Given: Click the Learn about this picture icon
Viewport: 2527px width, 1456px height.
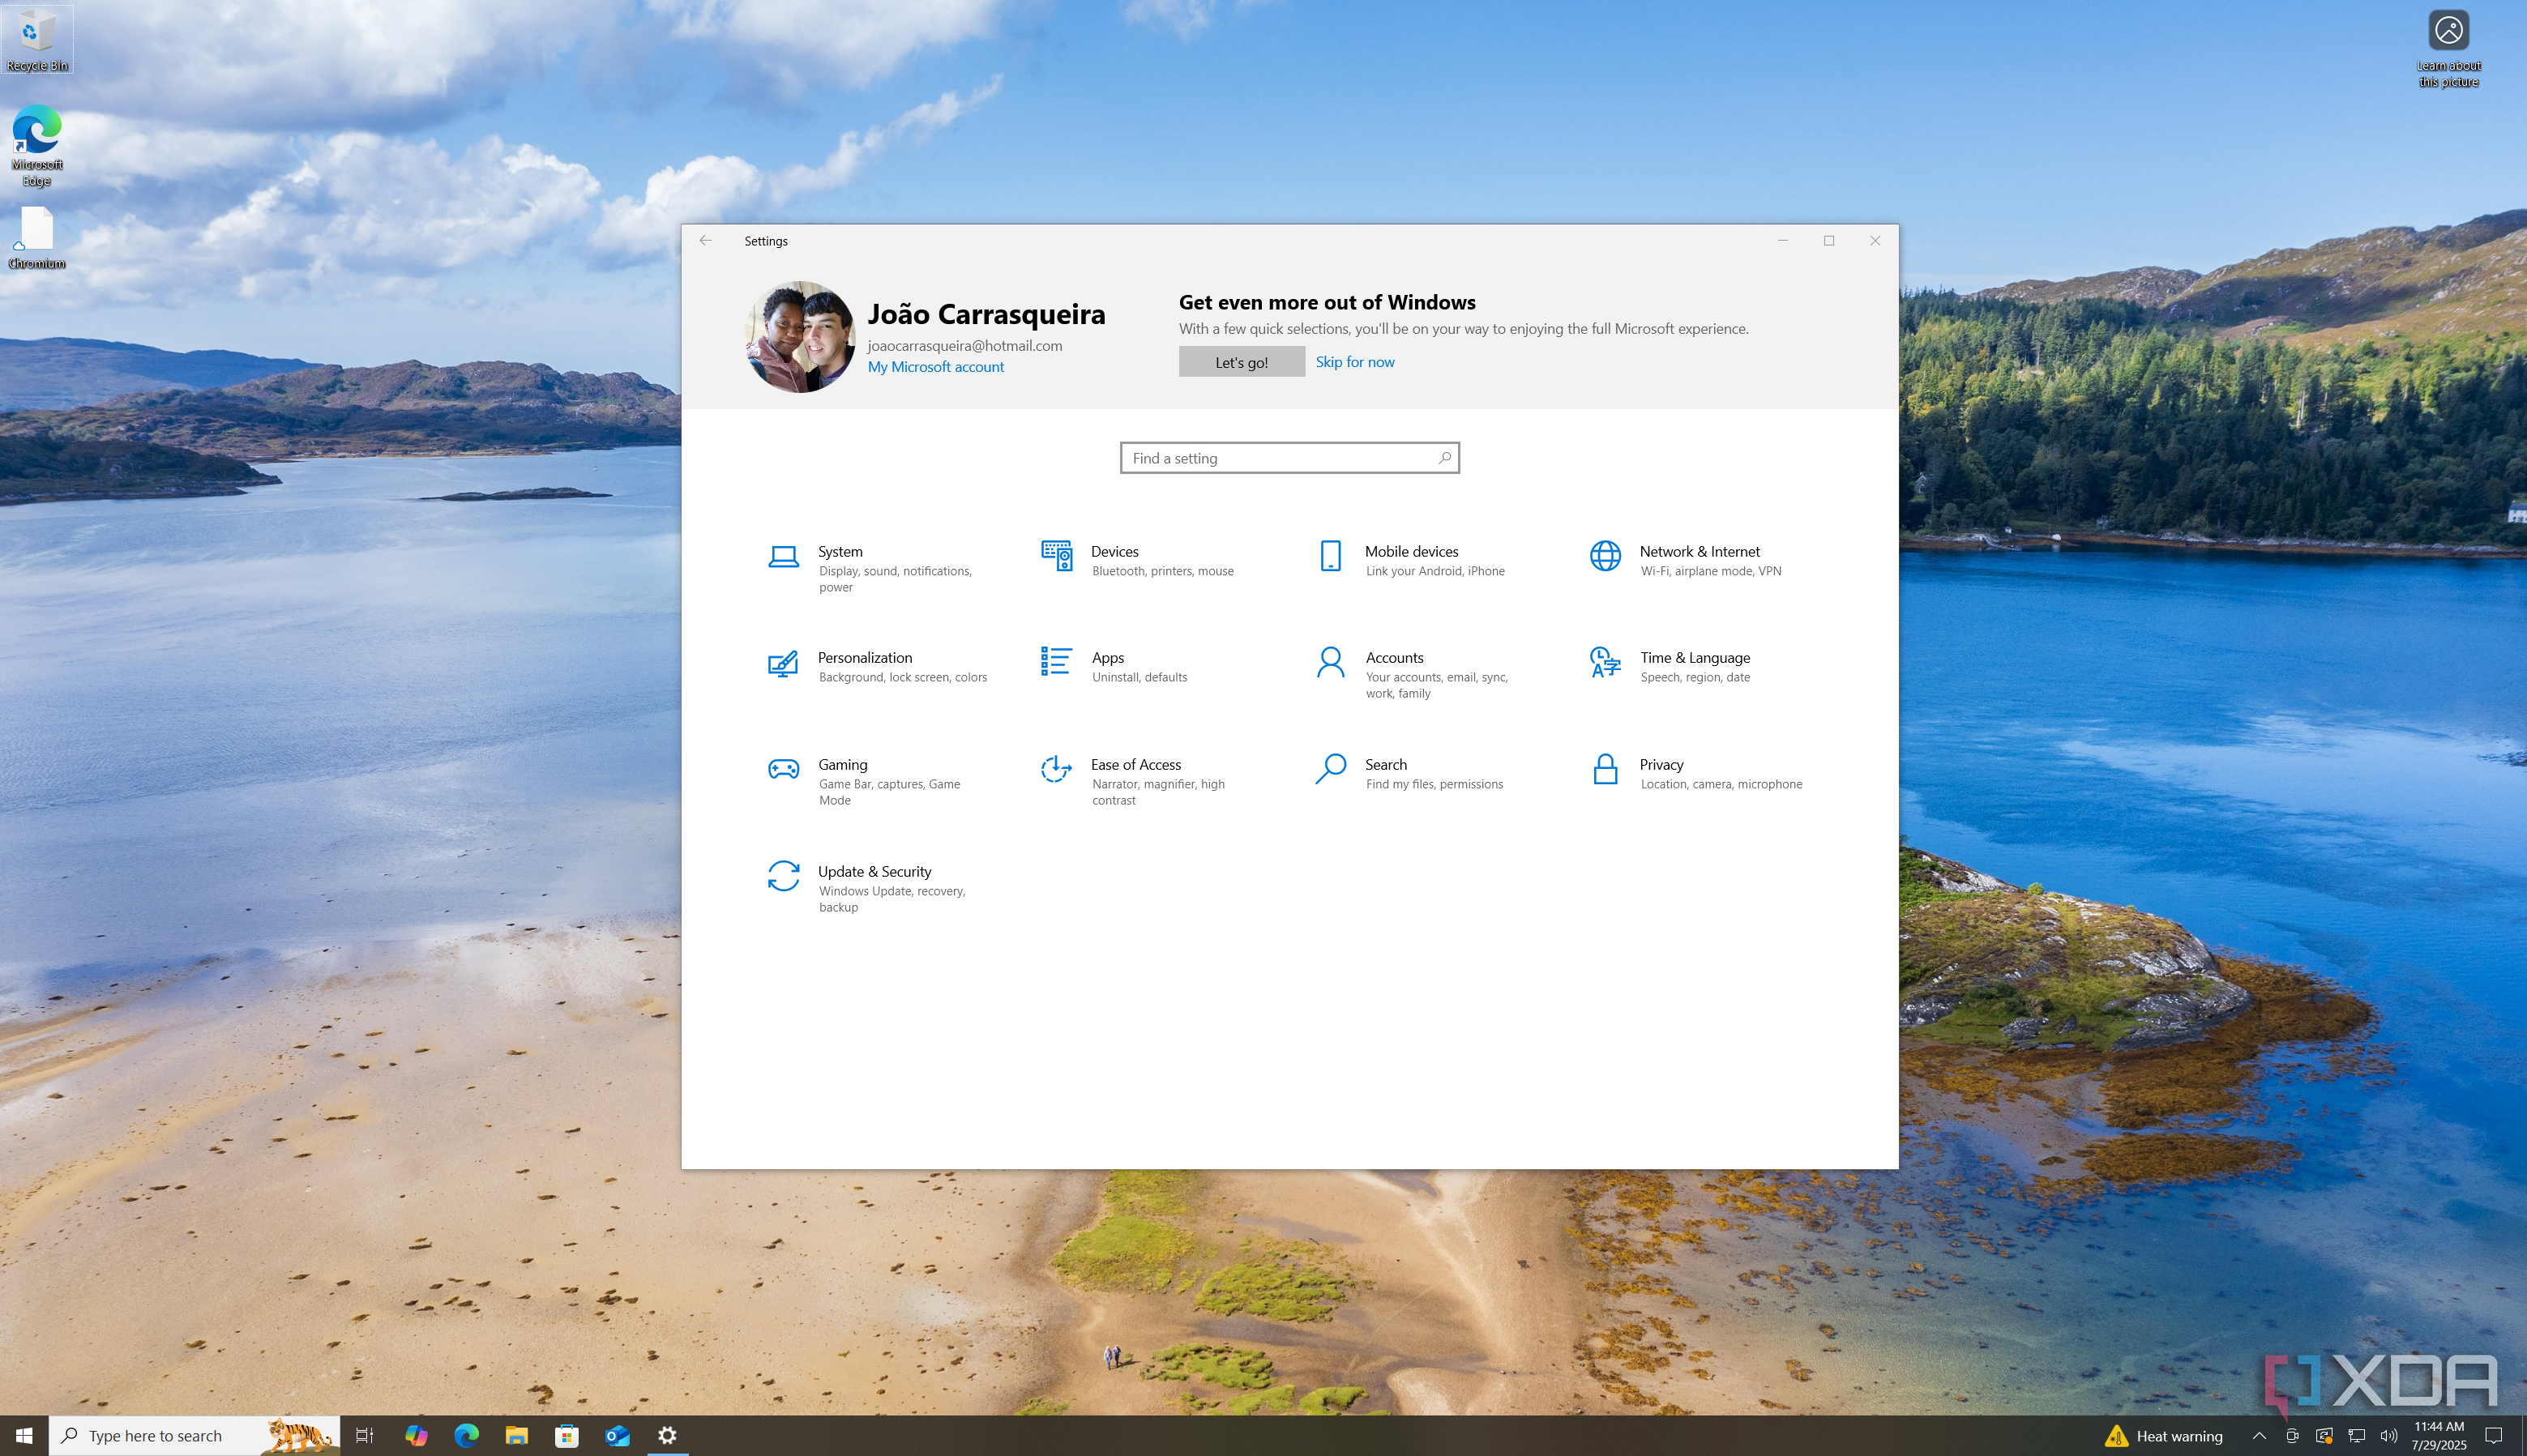Looking at the screenshot, I should pos(2448,49).
